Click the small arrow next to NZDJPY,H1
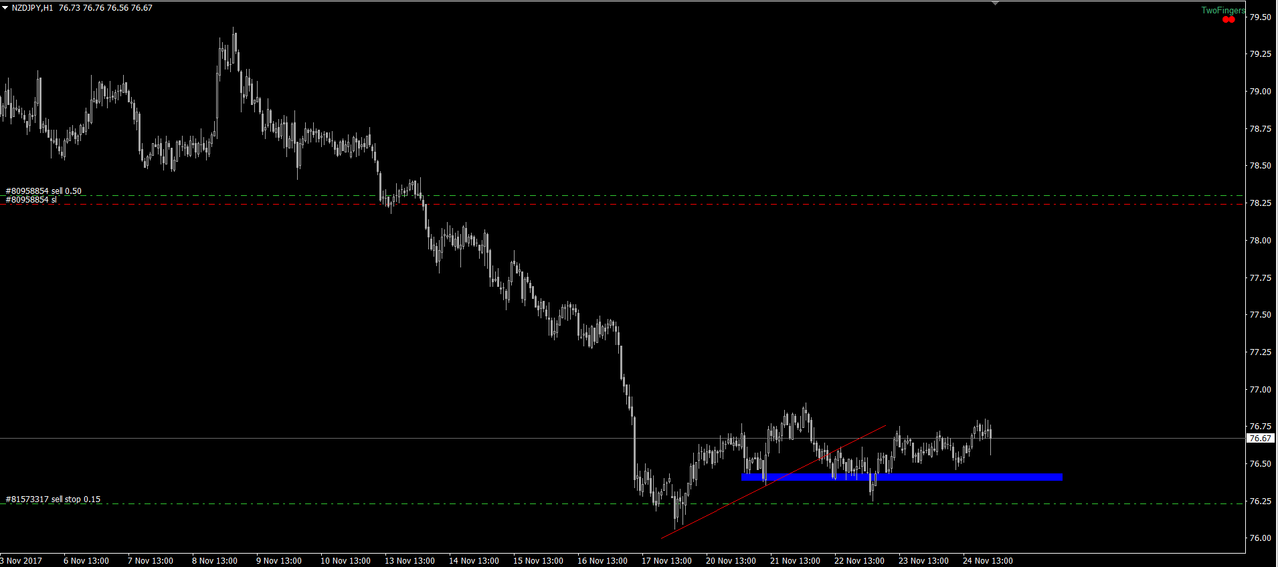 point(5,7)
